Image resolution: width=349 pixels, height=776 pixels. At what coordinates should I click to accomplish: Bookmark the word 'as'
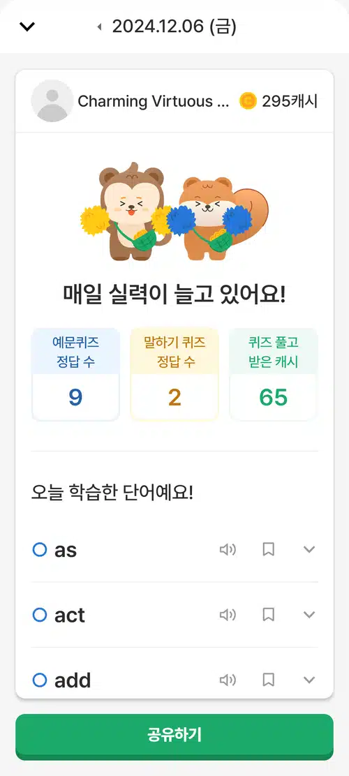(x=268, y=549)
